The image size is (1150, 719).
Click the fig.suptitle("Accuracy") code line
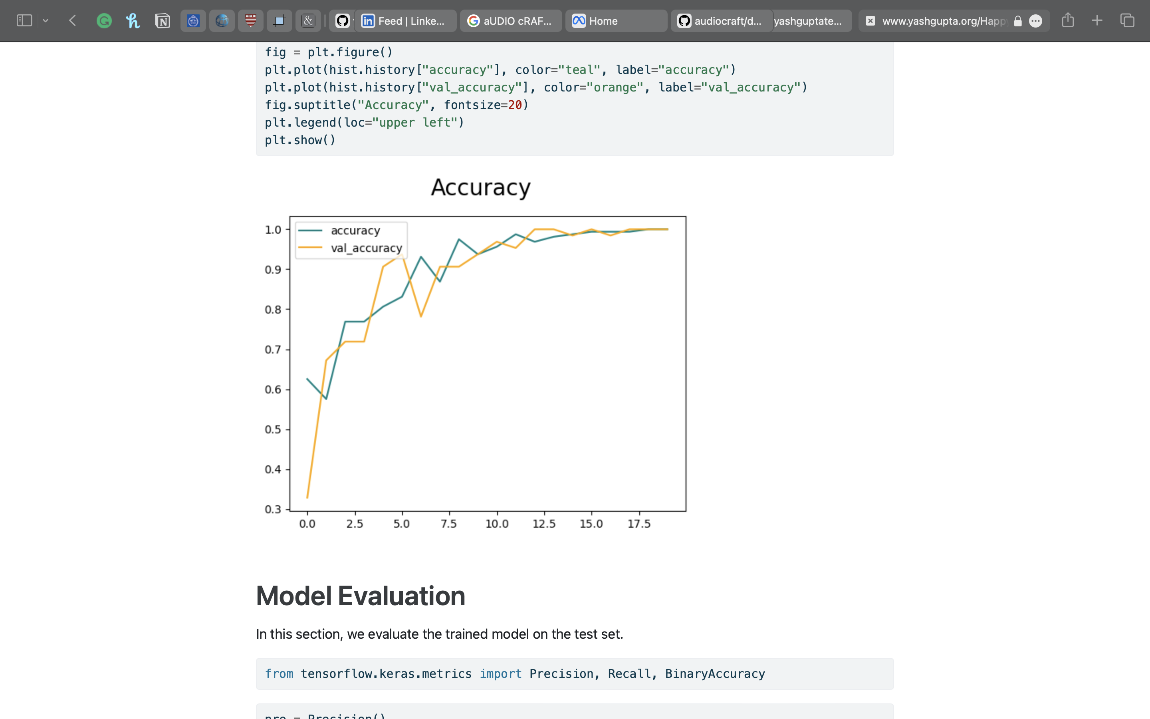point(397,105)
